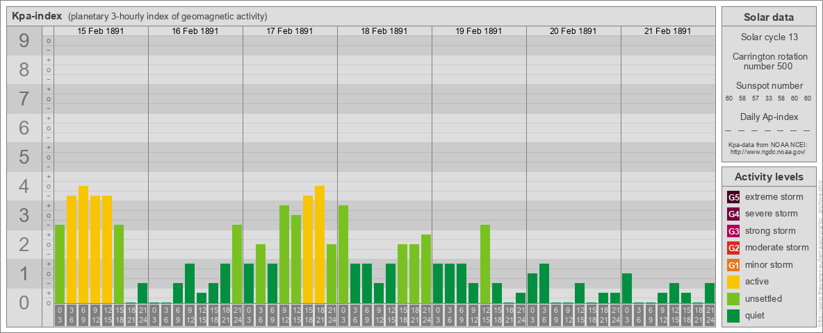The height and width of the screenshot is (333, 823).
Task: Click the sunspot value '57'
Action: point(756,99)
